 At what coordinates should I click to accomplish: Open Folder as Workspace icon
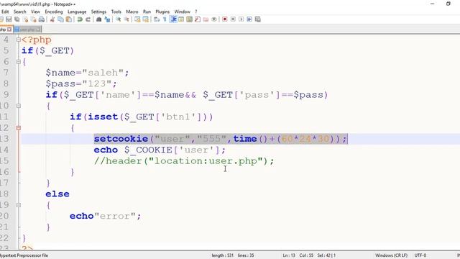click(x=206, y=19)
